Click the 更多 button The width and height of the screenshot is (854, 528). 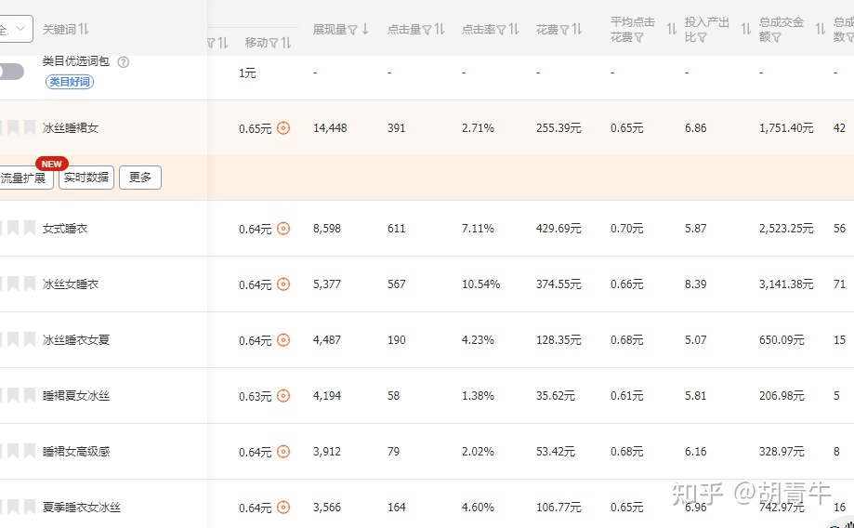(140, 178)
